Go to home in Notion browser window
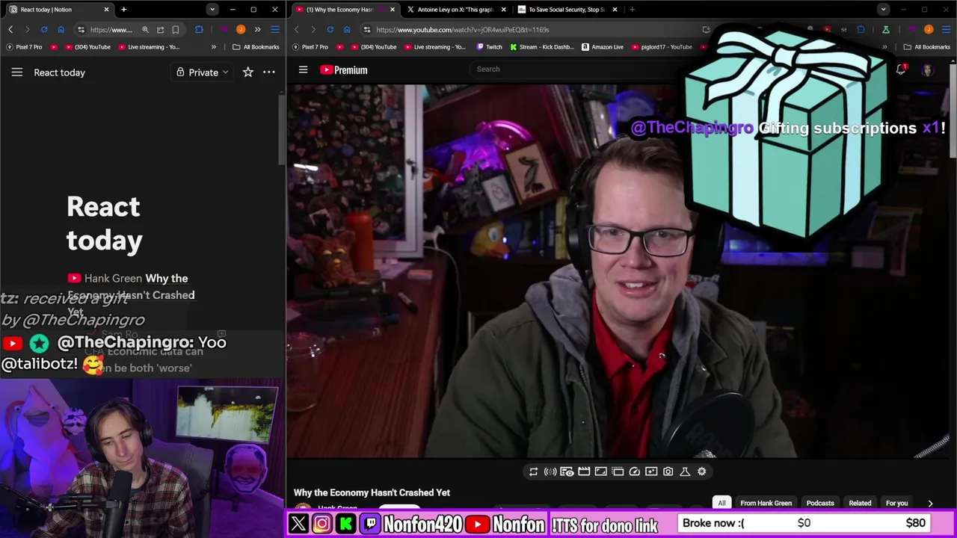The width and height of the screenshot is (957, 538). click(61, 30)
